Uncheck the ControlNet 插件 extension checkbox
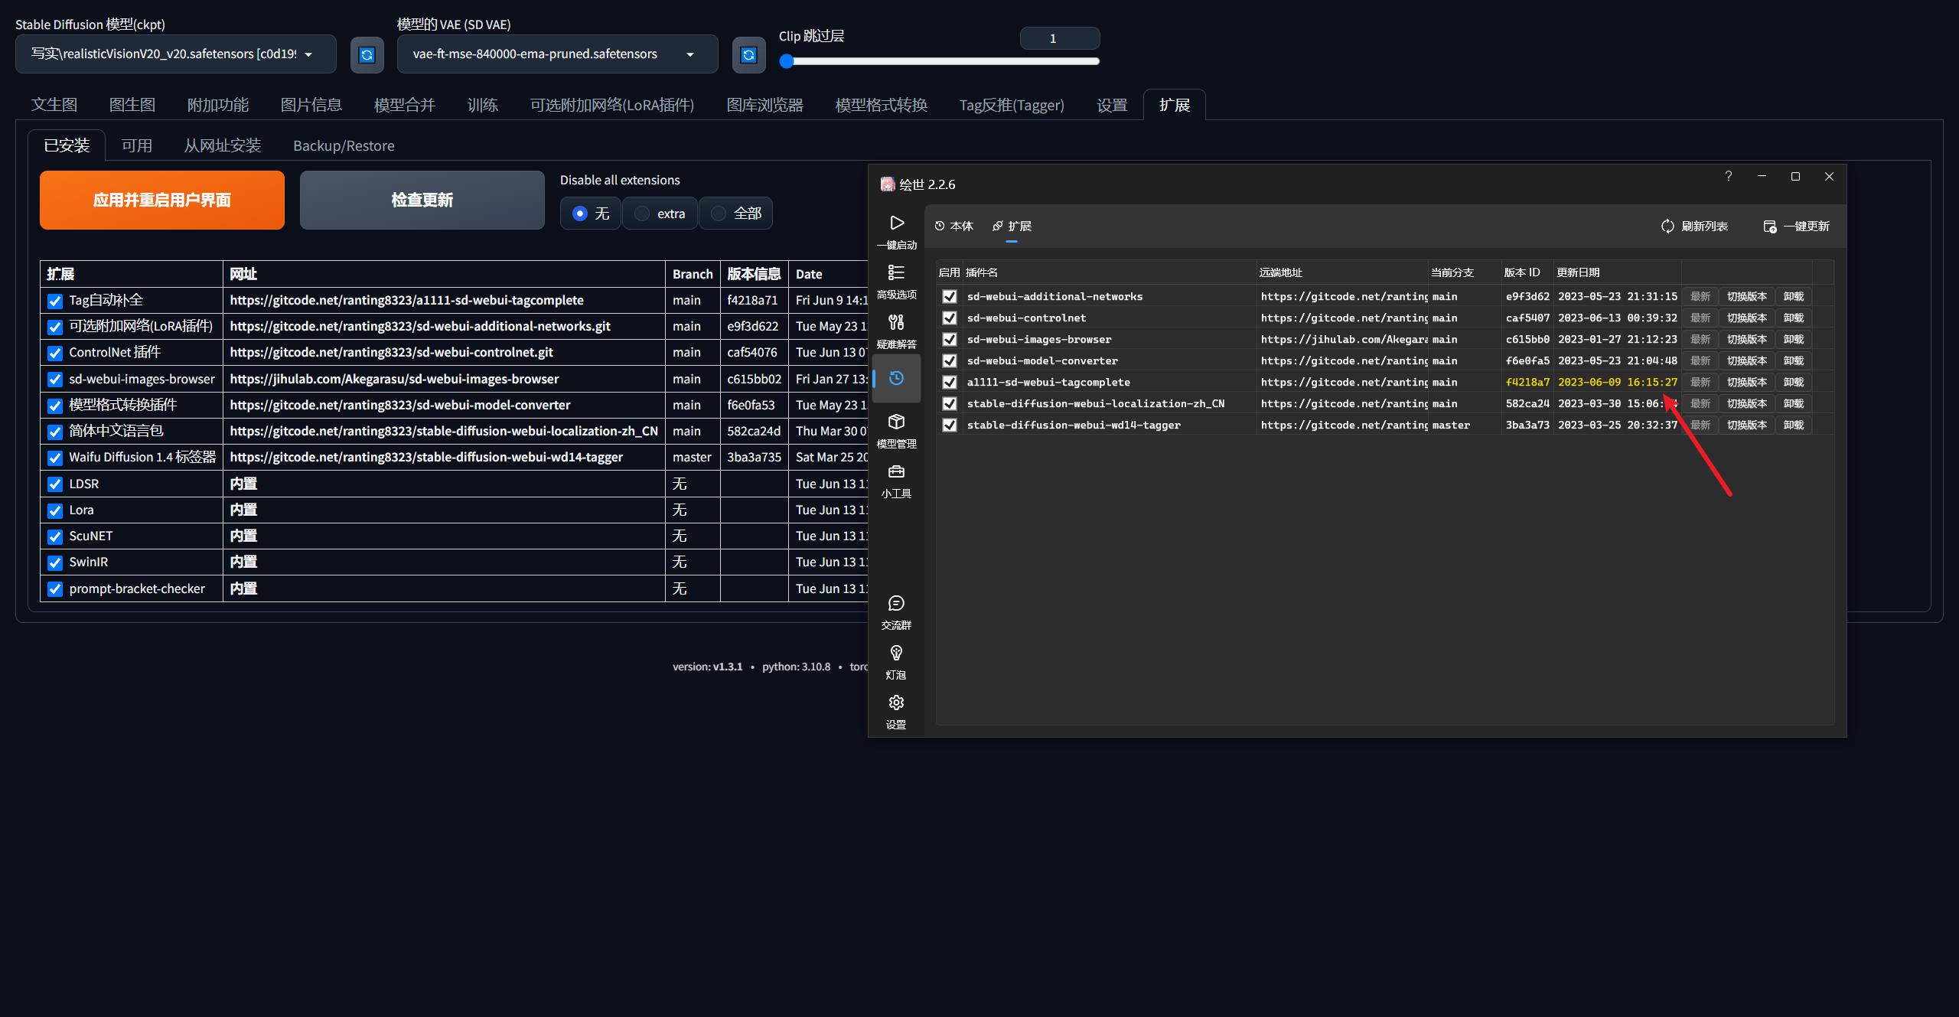Screen dimensions: 1959x1017 [x=55, y=354]
